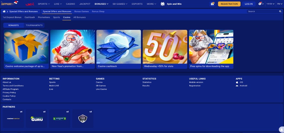Image resolution: width=284 pixels, height=133 pixels.
Task: Click the Log In button
Action: click(249, 4)
